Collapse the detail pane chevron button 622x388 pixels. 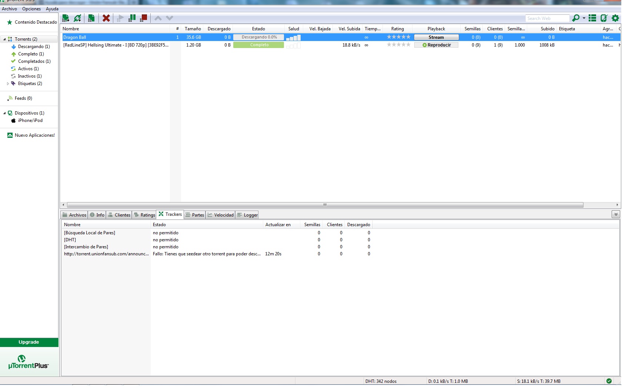[616, 214]
